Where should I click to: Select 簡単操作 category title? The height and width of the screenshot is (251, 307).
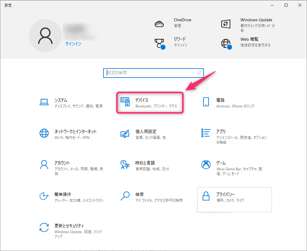(x=63, y=194)
